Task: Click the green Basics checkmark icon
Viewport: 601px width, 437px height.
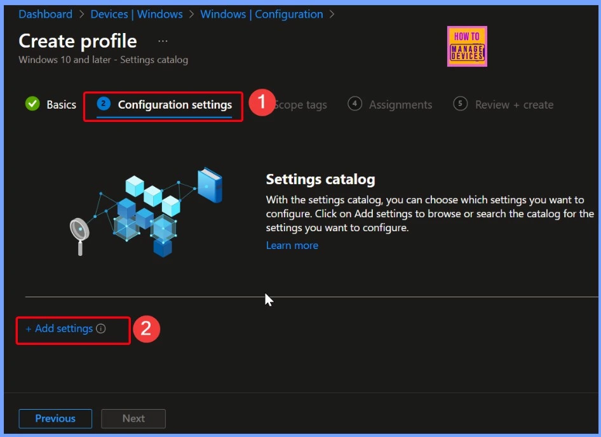Action: point(32,104)
